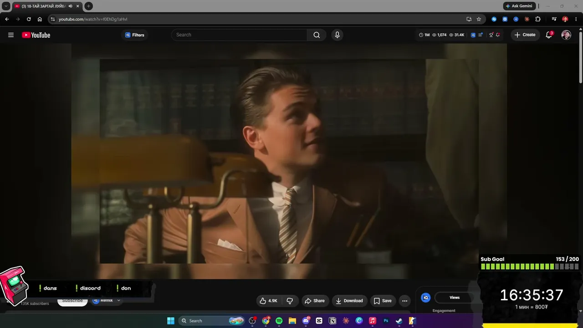Save the video to a playlist

[383, 301]
